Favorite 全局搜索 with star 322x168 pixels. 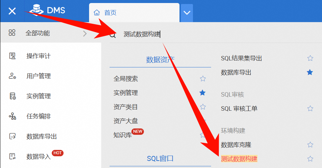203,78
